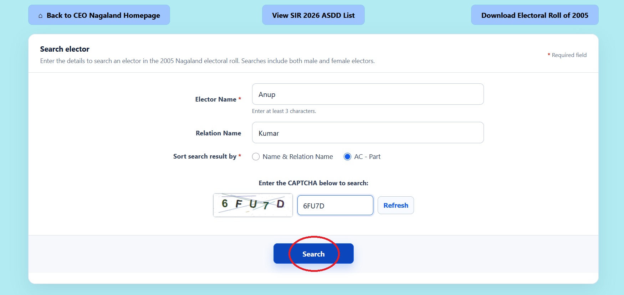The width and height of the screenshot is (624, 295).
Task: Click the home icon beside Back to CEO Nagaland
Action: [40, 16]
